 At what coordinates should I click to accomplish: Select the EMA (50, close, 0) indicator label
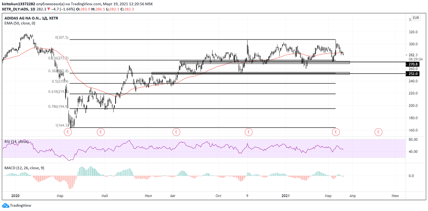(20, 23)
